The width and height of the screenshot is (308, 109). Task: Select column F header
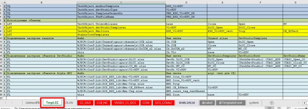click(260, 2)
